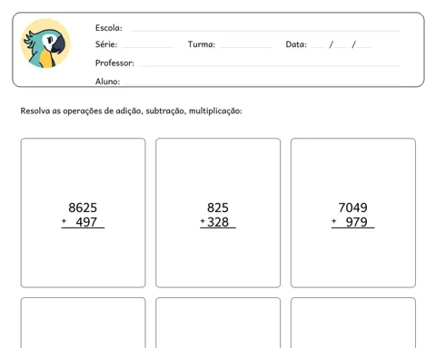Screen dimensions: 436x348
Task: Click the plus sign beside 979
Action: click(333, 221)
